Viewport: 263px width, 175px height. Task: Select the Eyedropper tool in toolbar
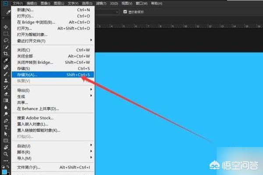click(x=6, y=60)
